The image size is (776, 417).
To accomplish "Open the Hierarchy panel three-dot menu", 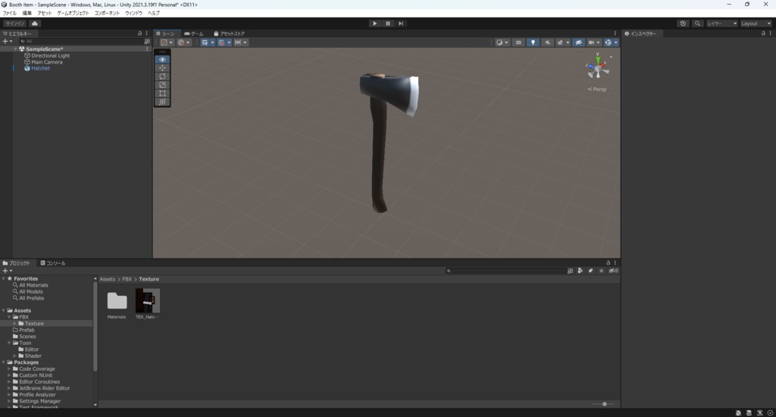I will 146,33.
